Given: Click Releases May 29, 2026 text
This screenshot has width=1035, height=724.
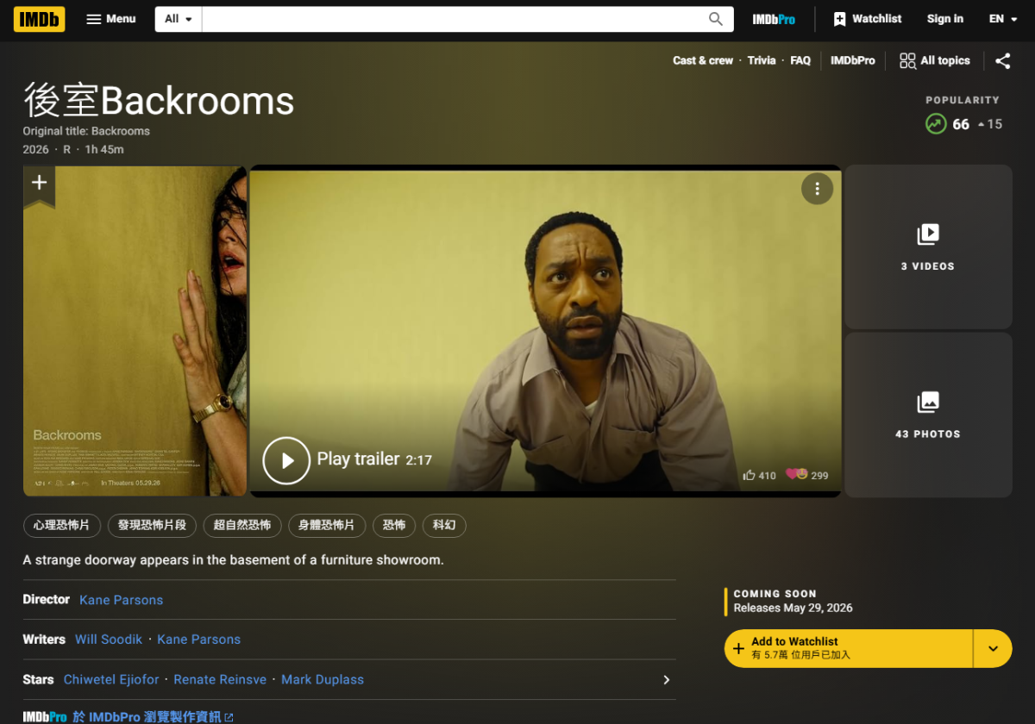Looking at the screenshot, I should point(793,608).
